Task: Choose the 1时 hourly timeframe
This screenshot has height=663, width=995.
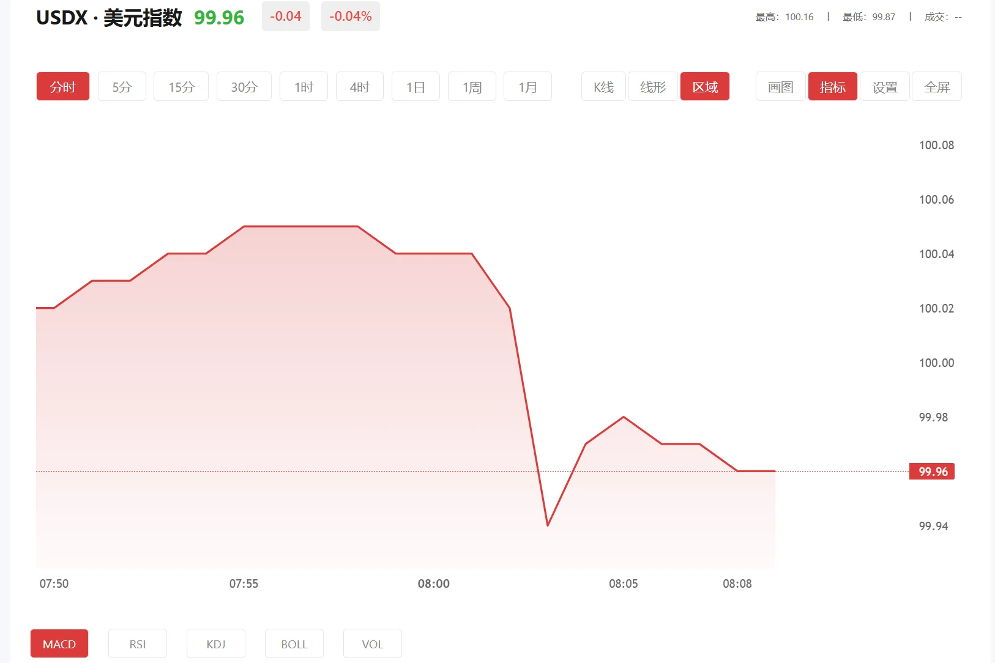Action: point(304,87)
